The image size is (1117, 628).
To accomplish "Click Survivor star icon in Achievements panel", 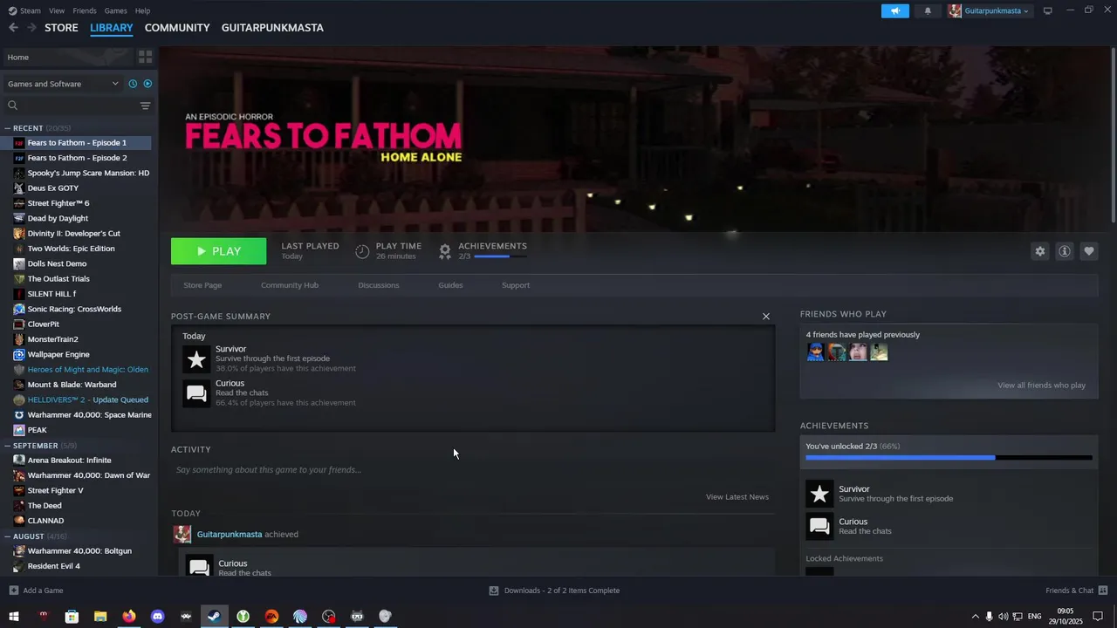I will (x=819, y=494).
